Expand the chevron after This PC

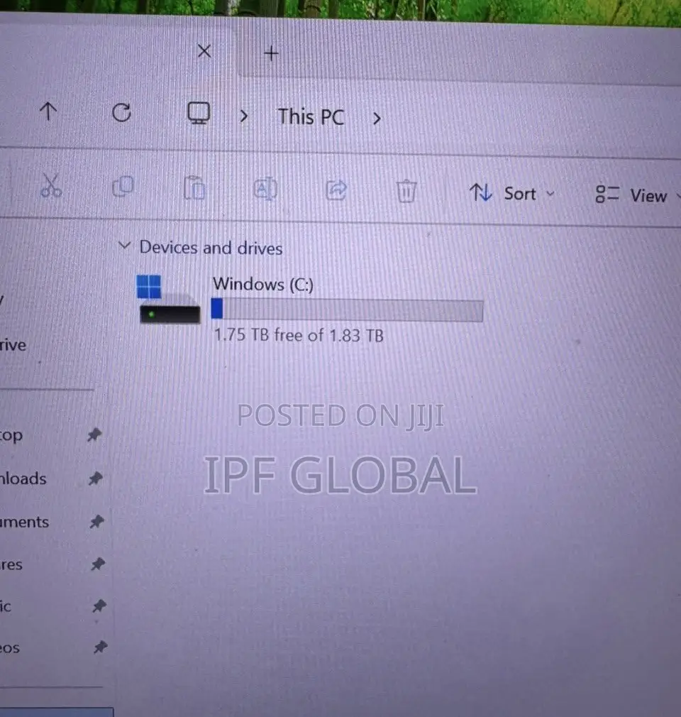(x=377, y=119)
